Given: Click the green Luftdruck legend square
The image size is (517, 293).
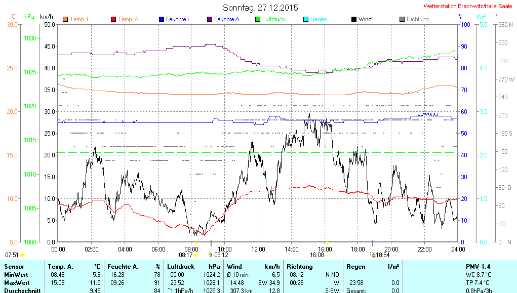Looking at the screenshot, I should (x=258, y=19).
